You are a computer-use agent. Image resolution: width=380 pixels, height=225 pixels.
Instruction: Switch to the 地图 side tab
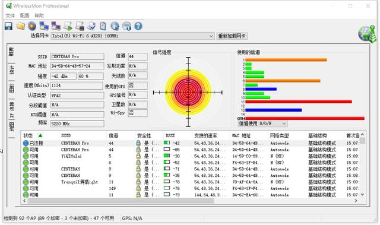click(11, 127)
